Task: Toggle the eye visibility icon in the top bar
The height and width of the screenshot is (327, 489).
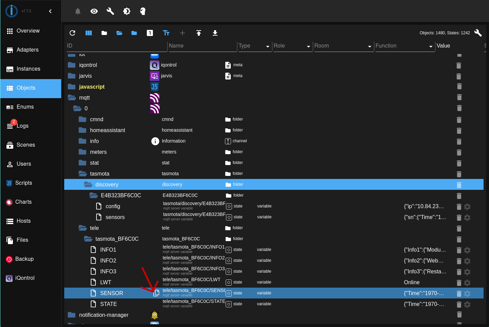Action: point(94,11)
